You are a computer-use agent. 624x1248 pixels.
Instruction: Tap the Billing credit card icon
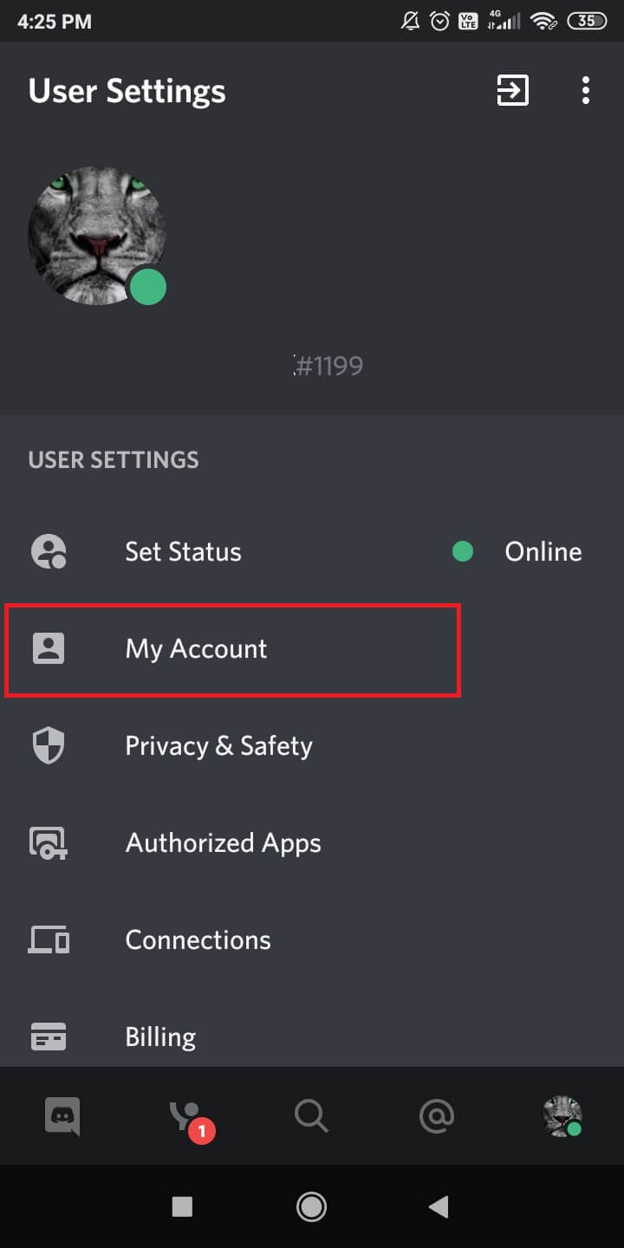49,1037
